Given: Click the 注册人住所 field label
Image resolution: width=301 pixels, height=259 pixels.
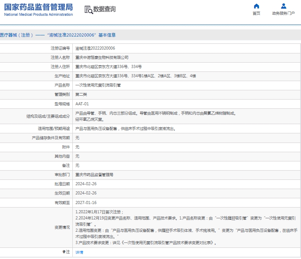Looking at the screenshot, I should (x=60, y=67).
